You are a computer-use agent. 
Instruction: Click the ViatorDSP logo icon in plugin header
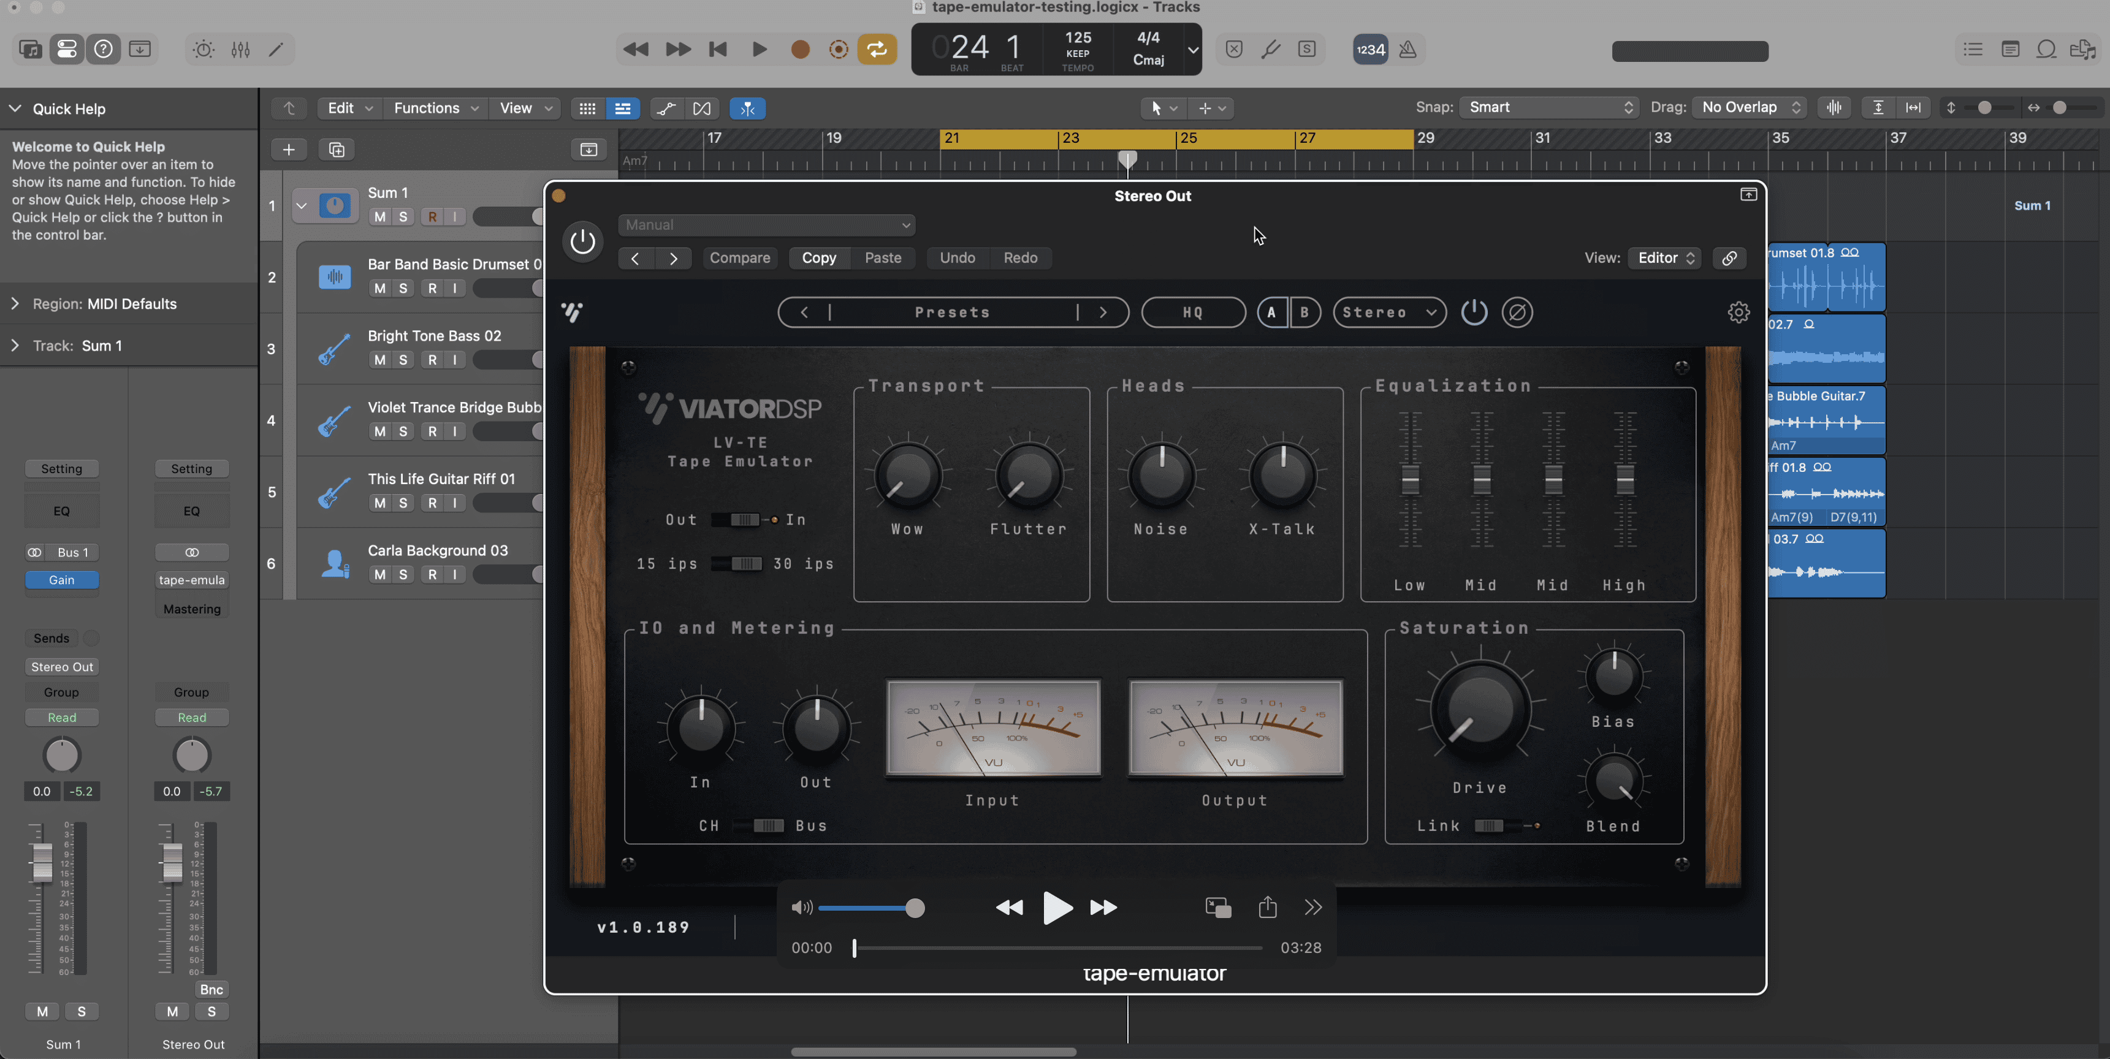pos(573,312)
